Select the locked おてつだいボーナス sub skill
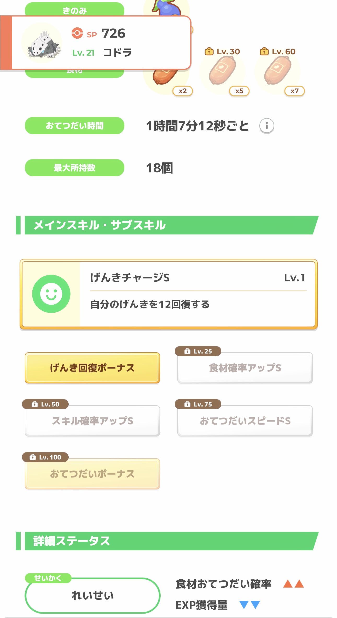 coord(92,474)
